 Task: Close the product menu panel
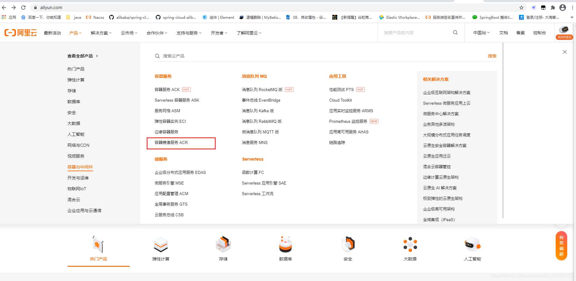(x=565, y=52)
